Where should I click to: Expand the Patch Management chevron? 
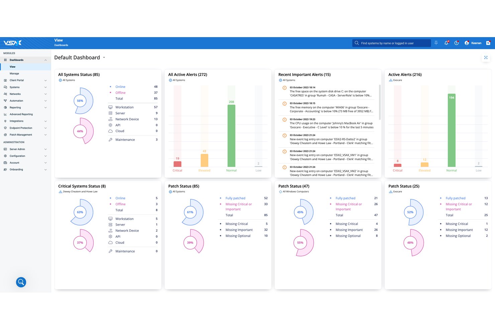pyautogui.click(x=45, y=135)
